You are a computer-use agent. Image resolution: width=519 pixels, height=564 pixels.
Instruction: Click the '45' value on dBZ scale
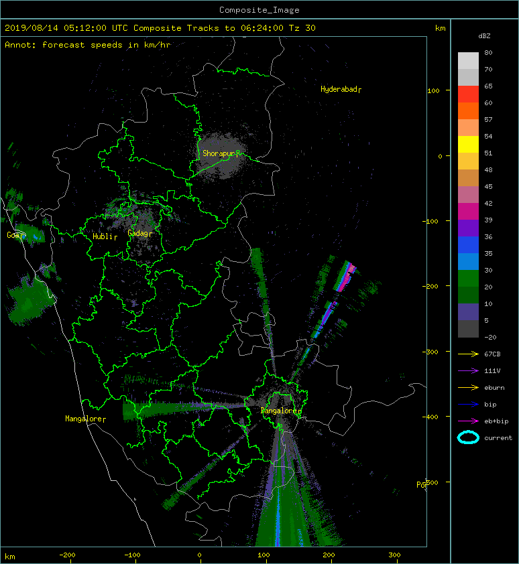488,186
